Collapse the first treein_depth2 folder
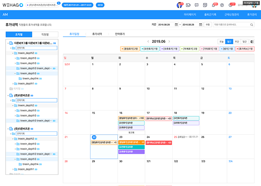The height and width of the screenshot is (186, 261). point(12,53)
